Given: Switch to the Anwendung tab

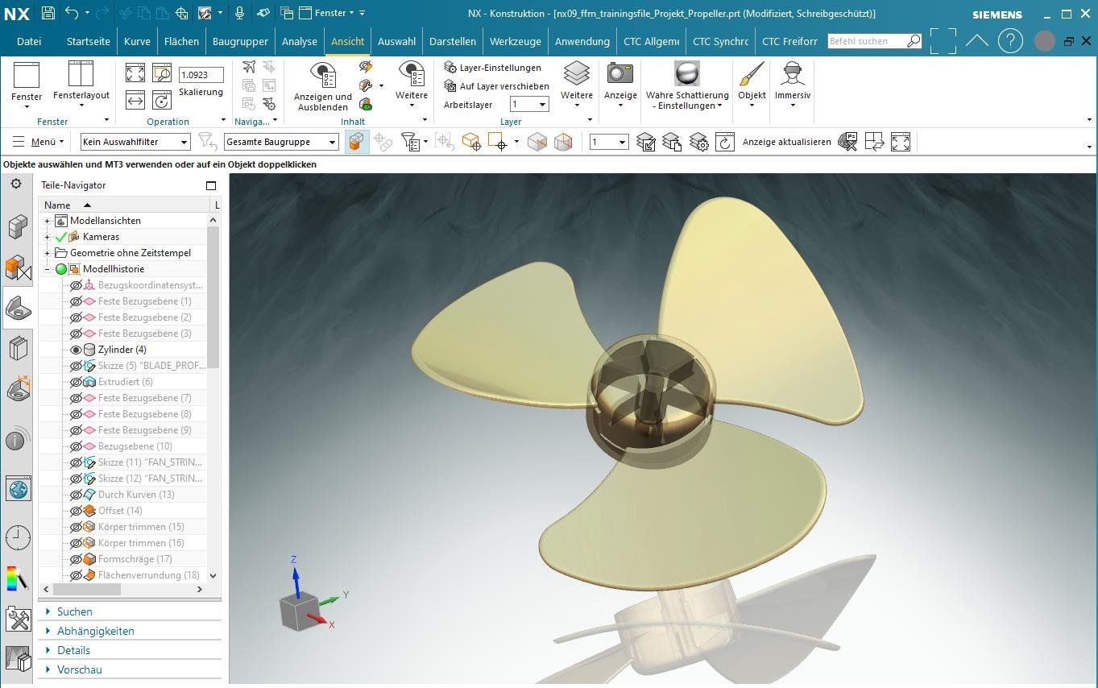Looking at the screenshot, I should point(582,41).
